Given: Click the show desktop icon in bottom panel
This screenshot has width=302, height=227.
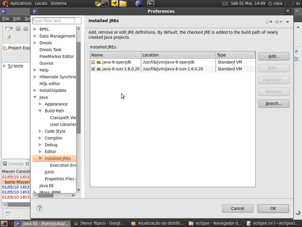Looking at the screenshot, I should coord(4,223).
